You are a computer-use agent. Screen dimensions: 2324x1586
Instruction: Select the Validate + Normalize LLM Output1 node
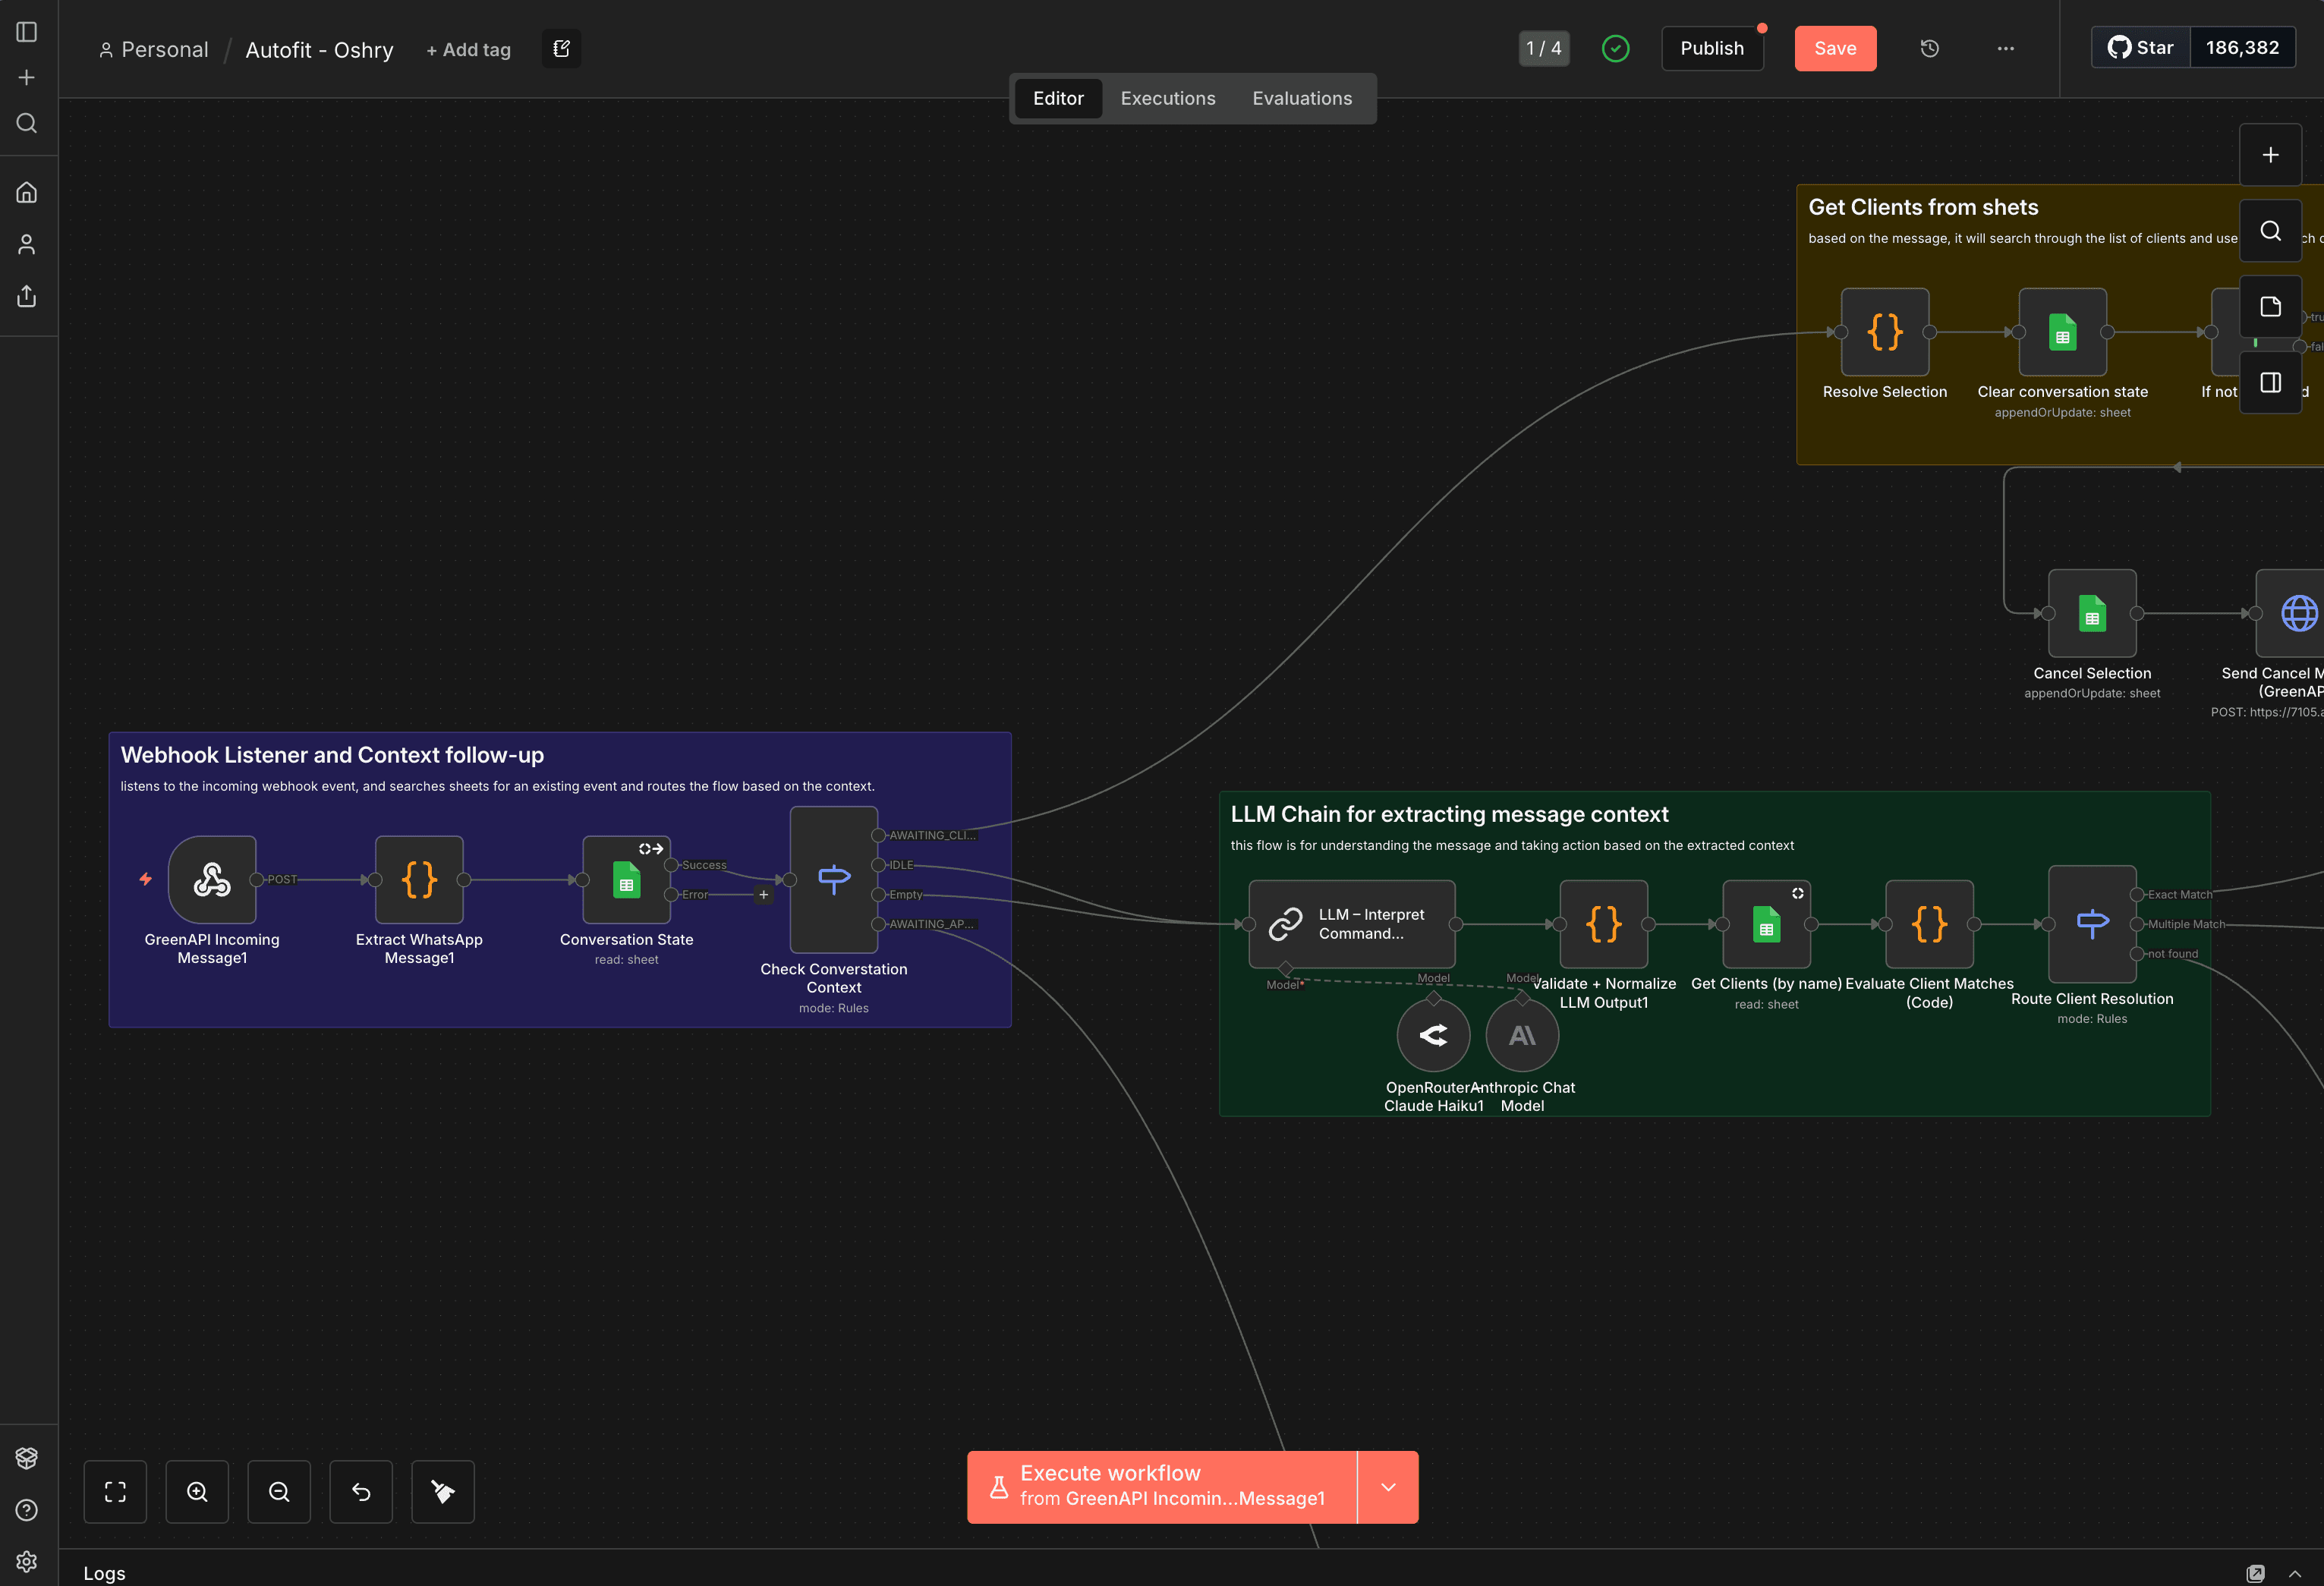tap(1603, 924)
